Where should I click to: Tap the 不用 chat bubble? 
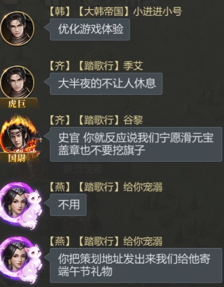pos(68,205)
